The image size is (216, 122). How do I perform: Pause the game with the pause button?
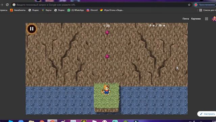[32, 29]
